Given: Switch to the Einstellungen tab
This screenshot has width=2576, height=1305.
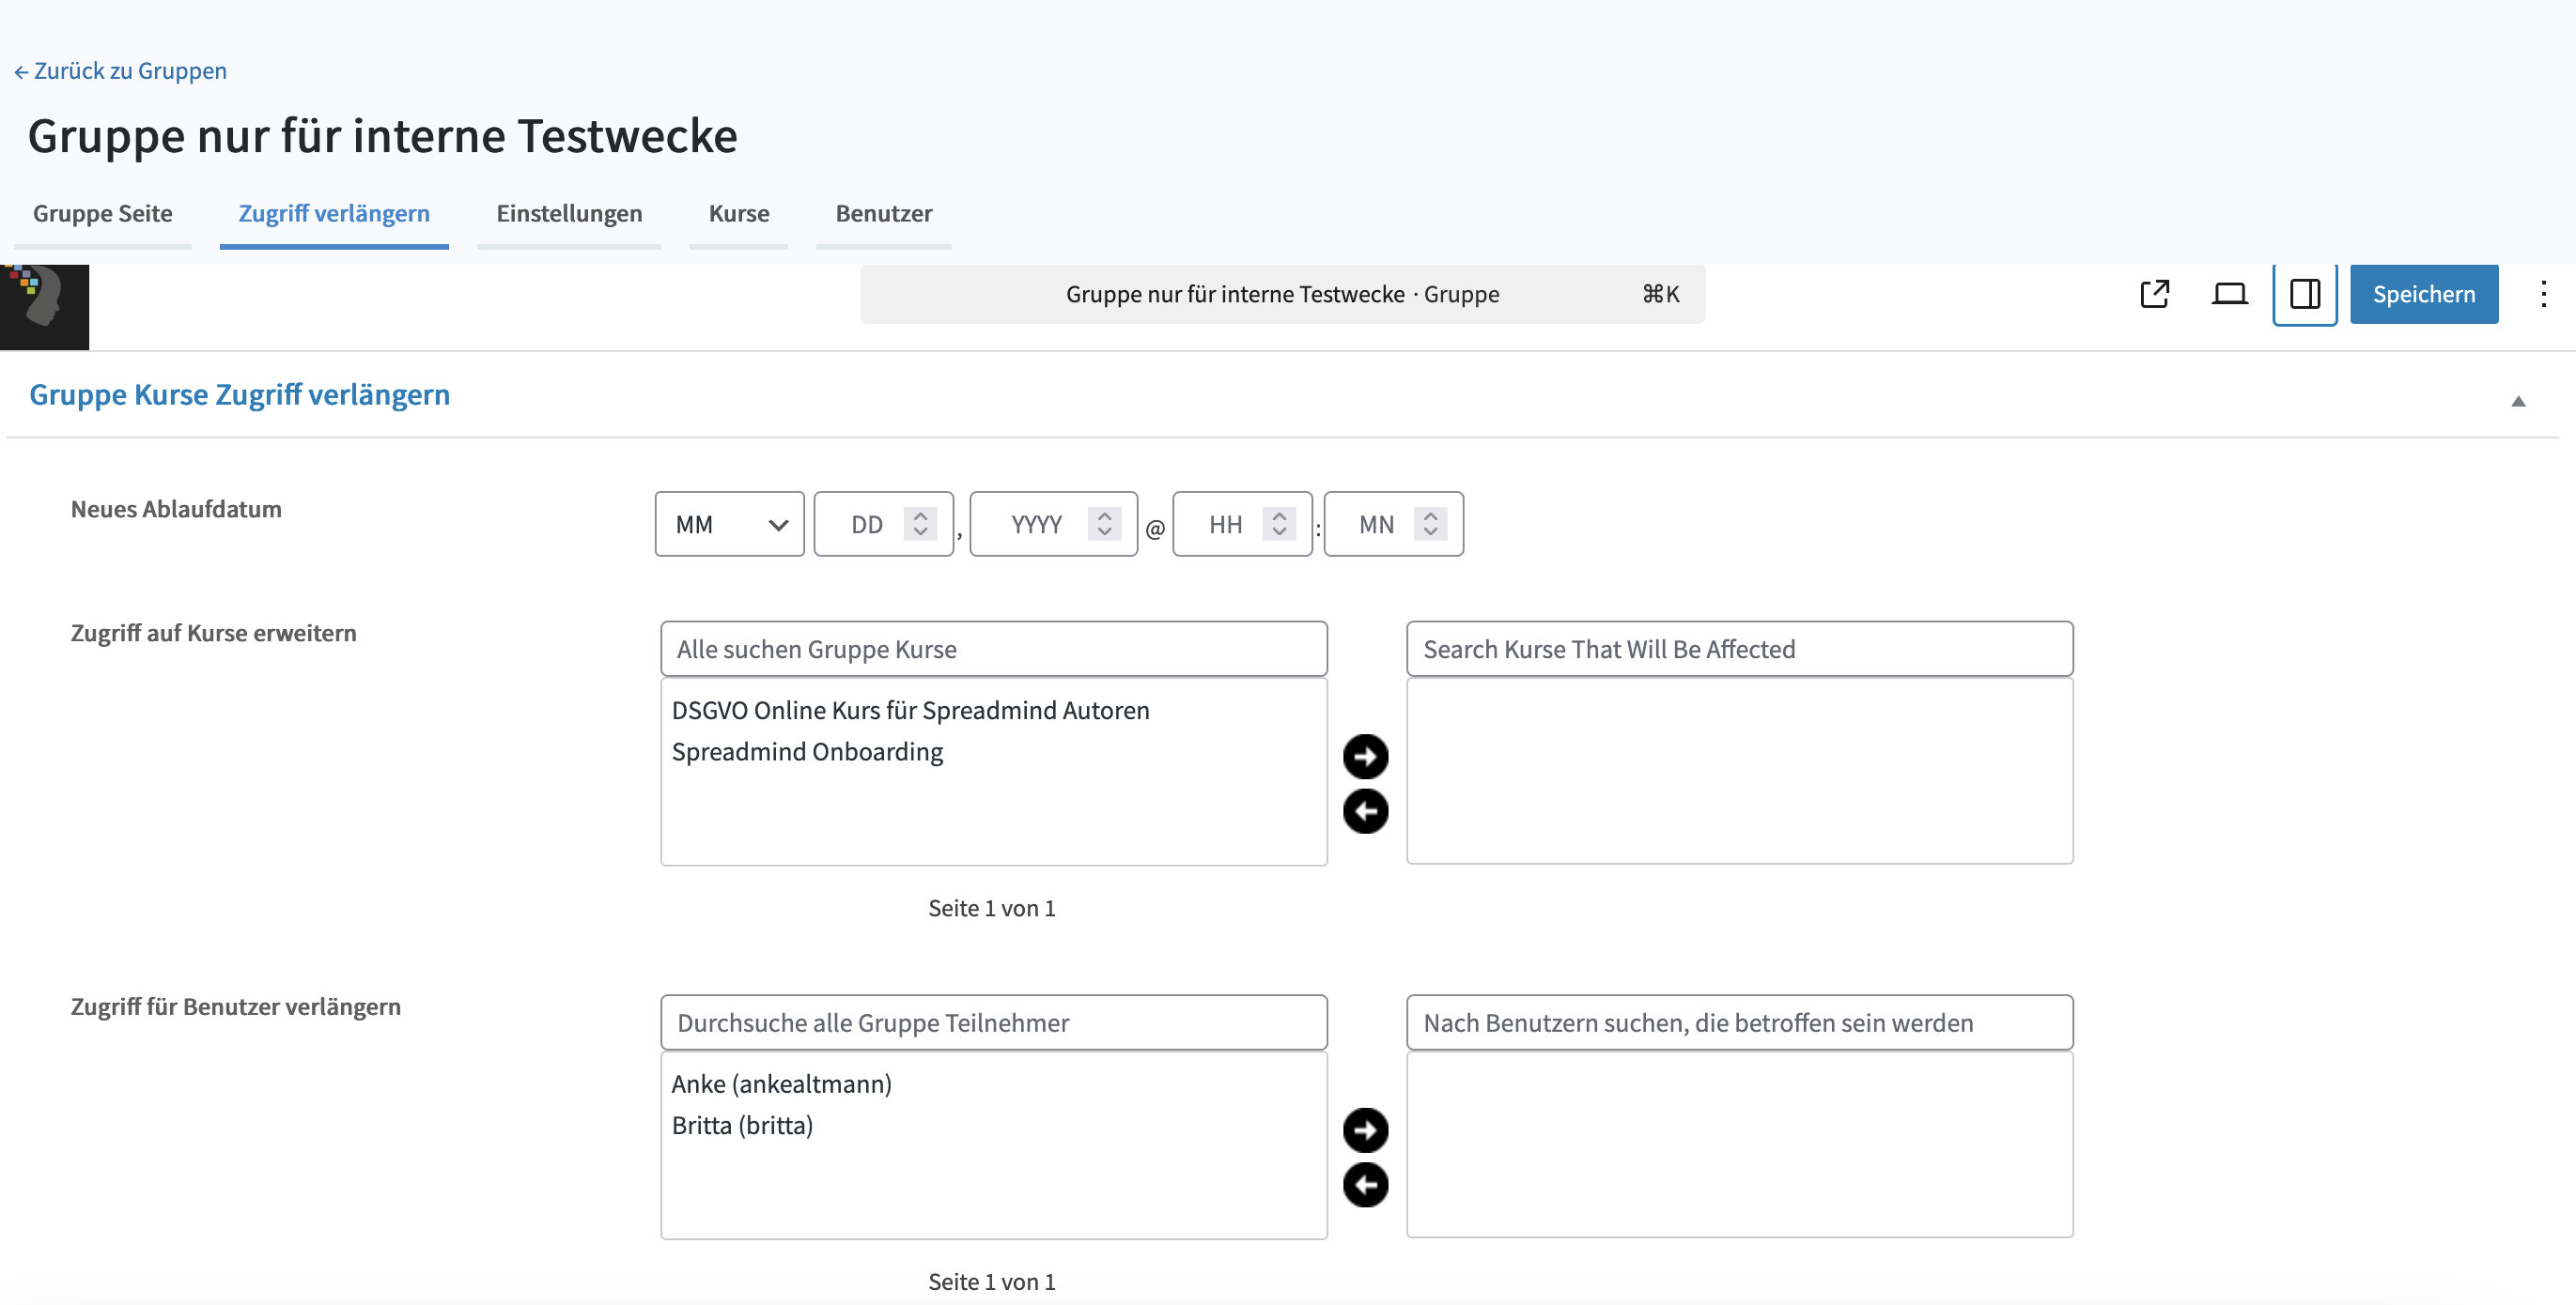Looking at the screenshot, I should pos(569,213).
